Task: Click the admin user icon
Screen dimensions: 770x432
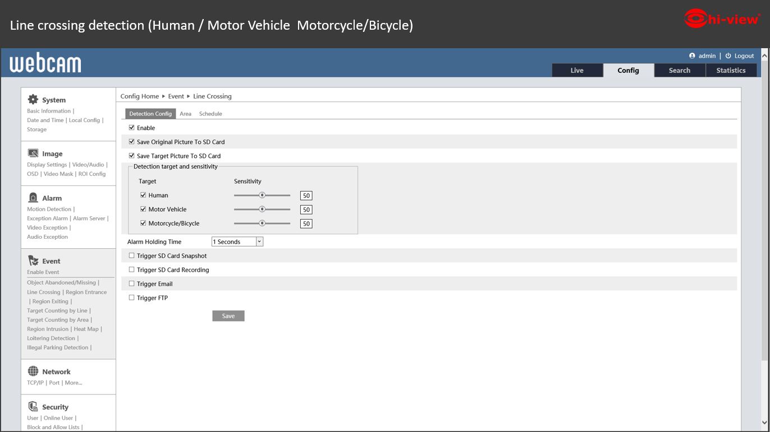Action: click(692, 56)
